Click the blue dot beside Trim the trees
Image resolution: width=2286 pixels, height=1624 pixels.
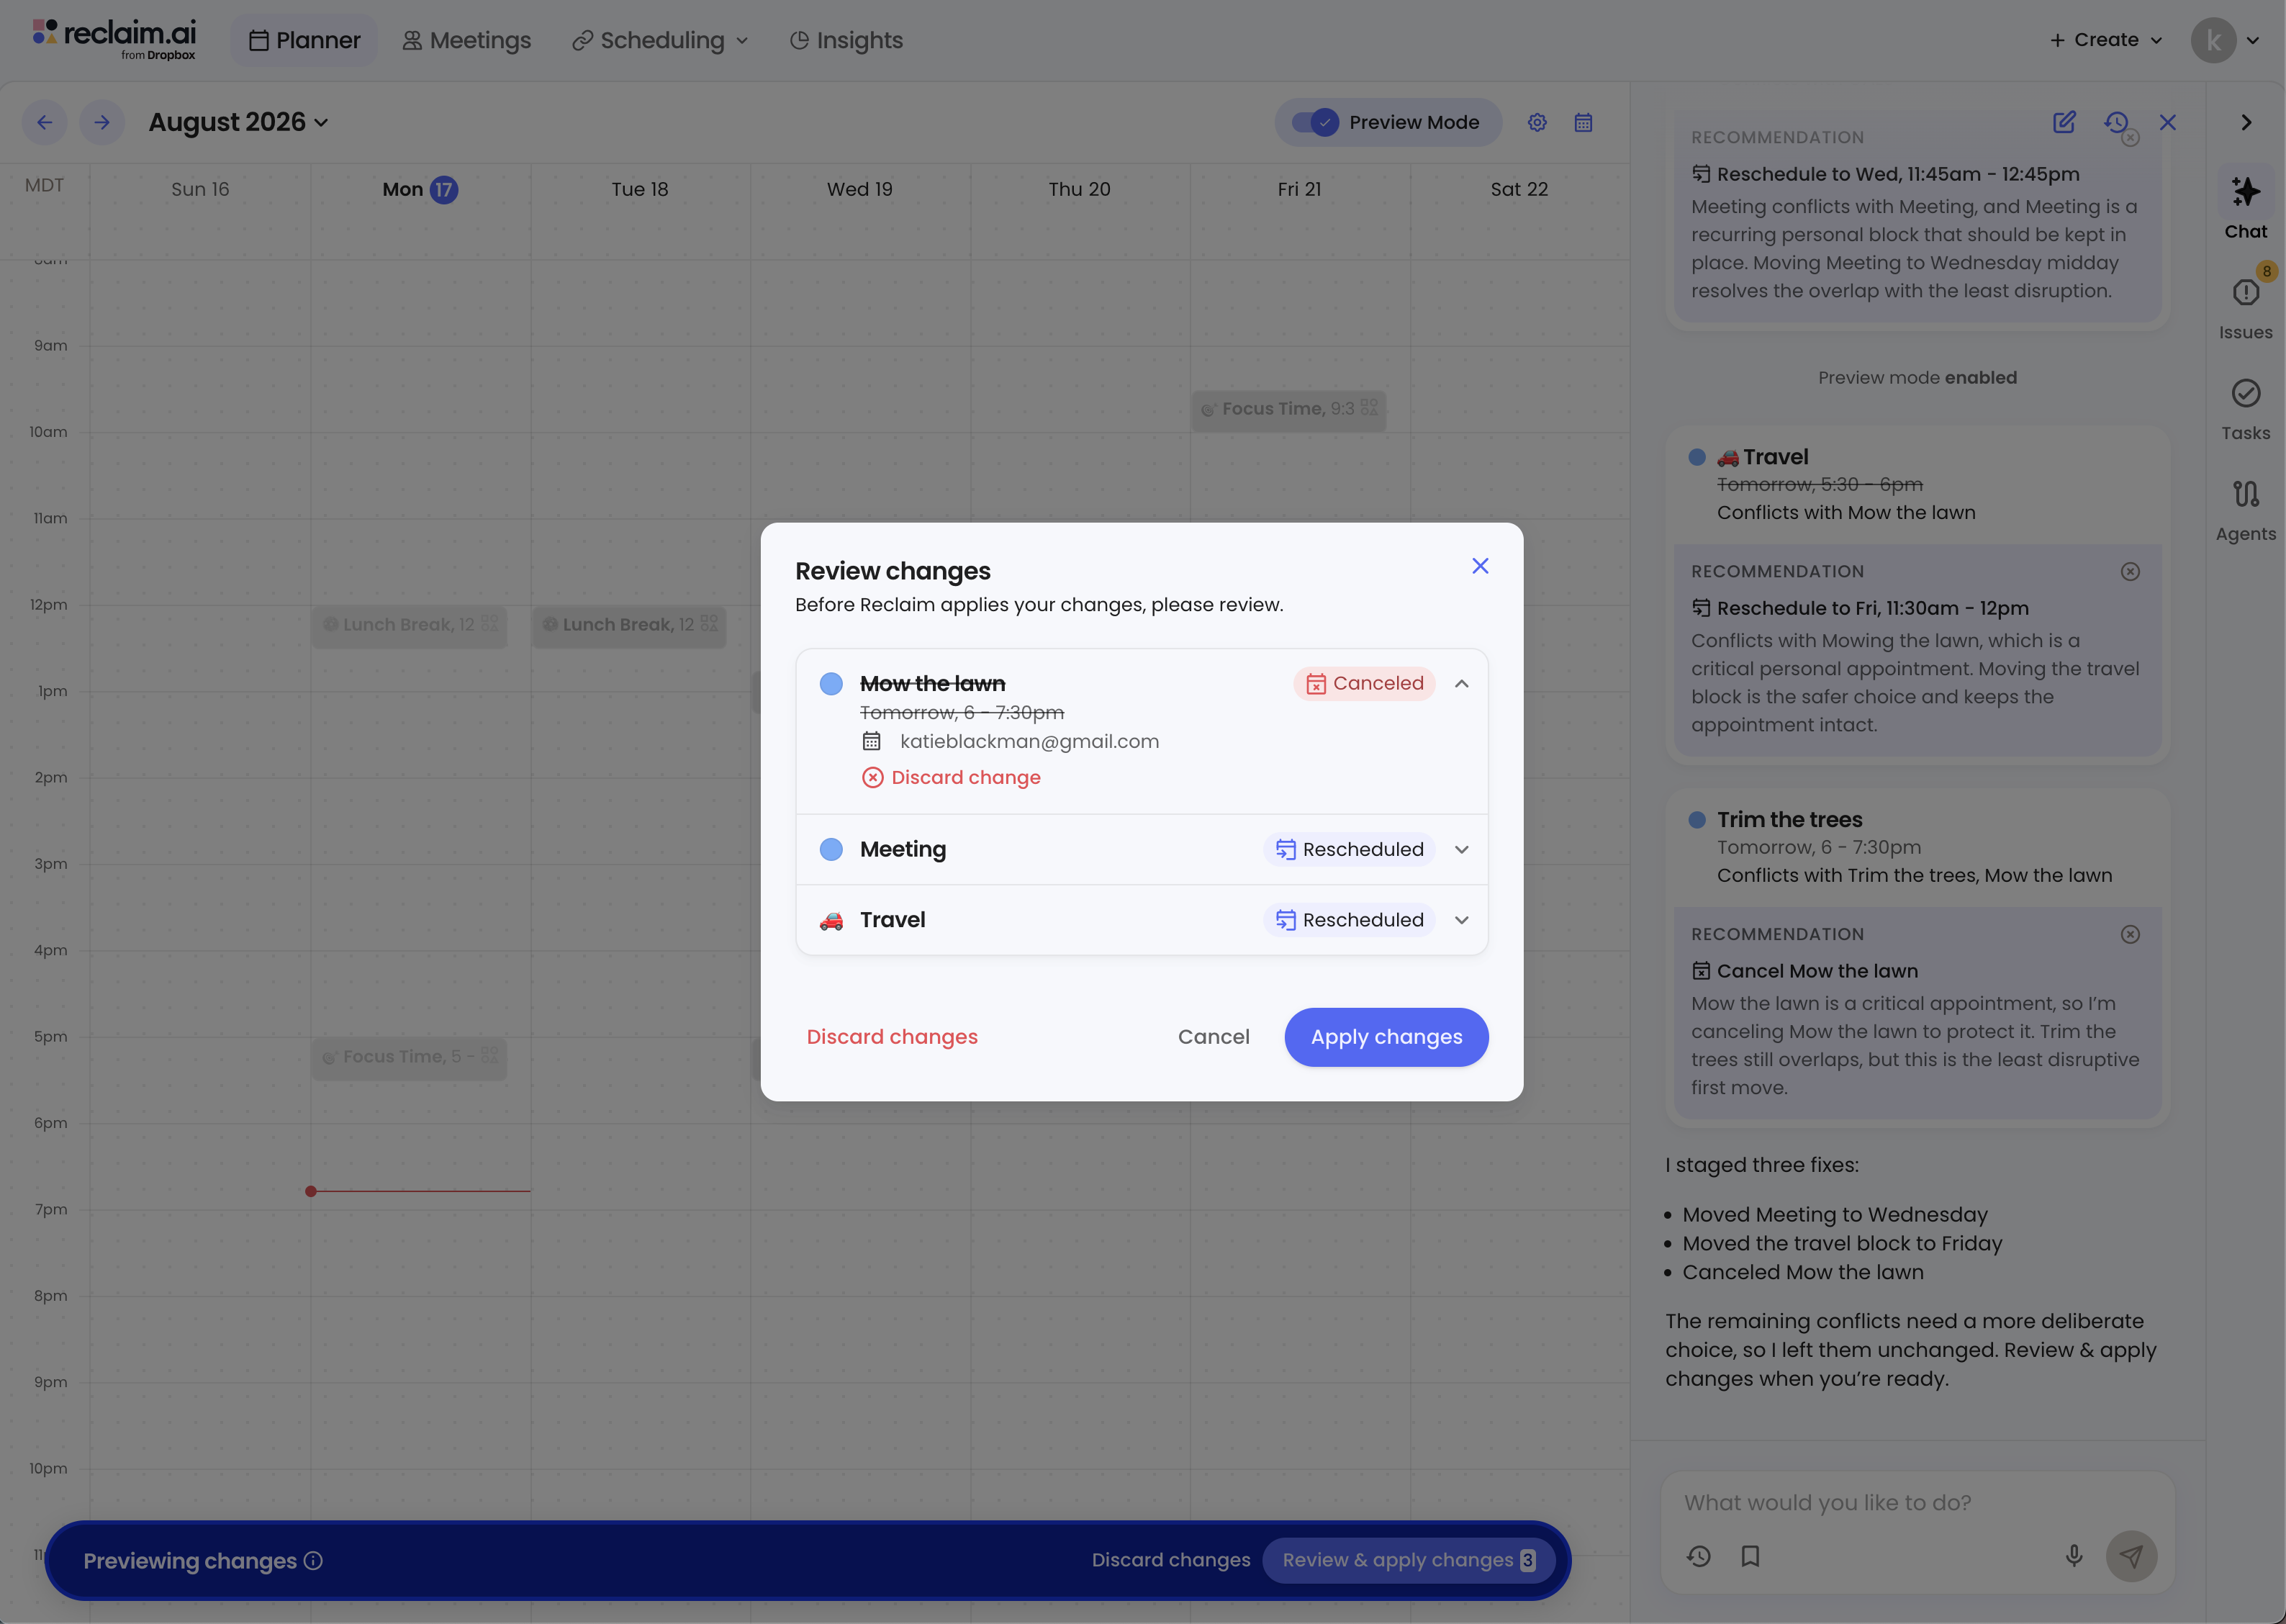click(1697, 820)
